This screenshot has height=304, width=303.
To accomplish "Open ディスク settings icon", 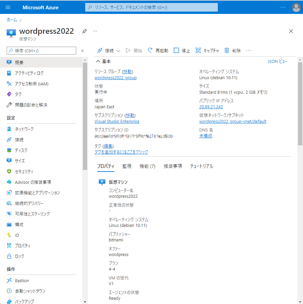I will [9, 150].
